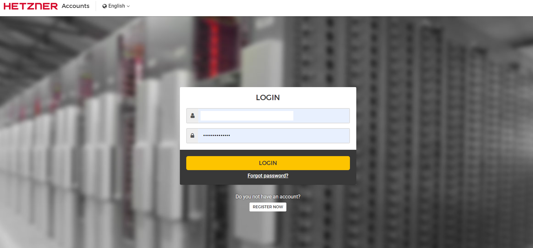Click the Hetzner logo in the header
The height and width of the screenshot is (248, 533).
pos(31,6)
